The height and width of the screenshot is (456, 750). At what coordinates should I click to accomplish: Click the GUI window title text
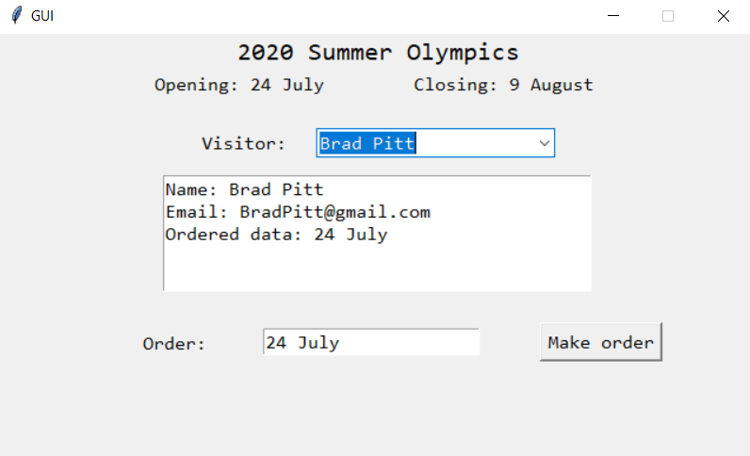click(42, 16)
